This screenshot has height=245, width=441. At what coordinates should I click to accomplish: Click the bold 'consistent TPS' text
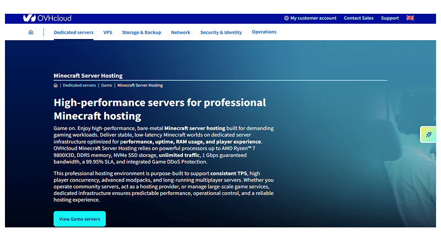click(229, 173)
